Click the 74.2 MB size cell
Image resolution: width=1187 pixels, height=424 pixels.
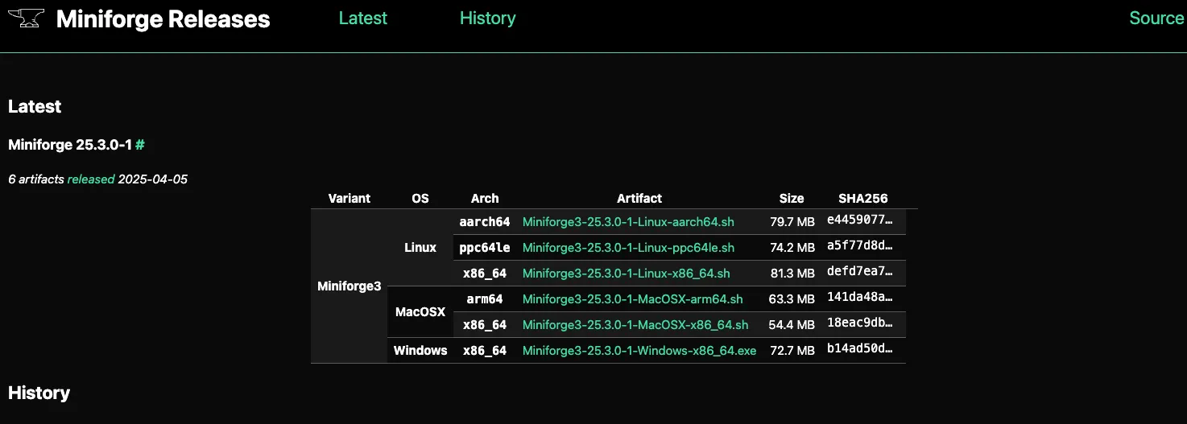tap(792, 247)
